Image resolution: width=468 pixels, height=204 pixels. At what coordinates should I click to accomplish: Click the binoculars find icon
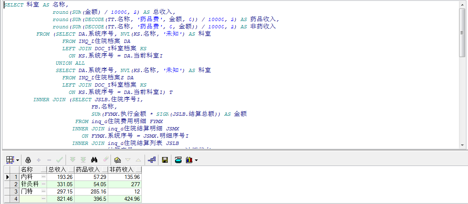pyautogui.click(x=94, y=160)
